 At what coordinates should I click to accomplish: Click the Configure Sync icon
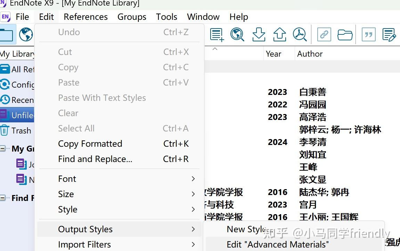5,84
